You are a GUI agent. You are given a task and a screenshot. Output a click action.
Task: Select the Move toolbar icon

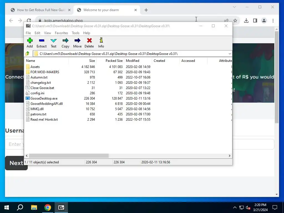pyautogui.click(x=77, y=40)
